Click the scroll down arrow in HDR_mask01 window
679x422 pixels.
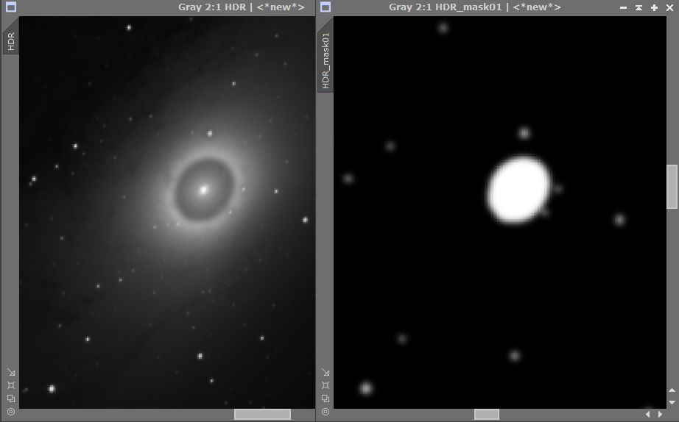coord(672,402)
